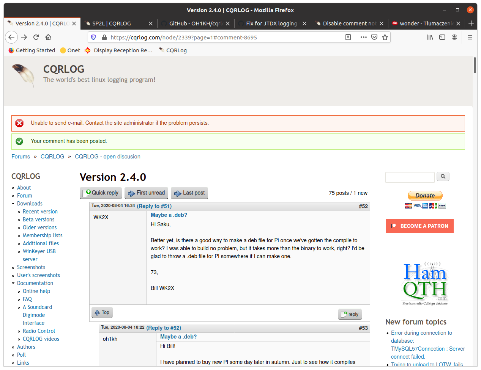The height and width of the screenshot is (370, 481).
Task: Close the GitHub OH1KH tab
Action: (227, 24)
